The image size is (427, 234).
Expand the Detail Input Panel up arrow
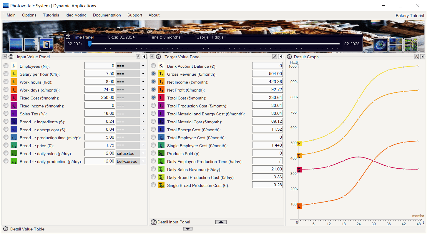[221, 222]
